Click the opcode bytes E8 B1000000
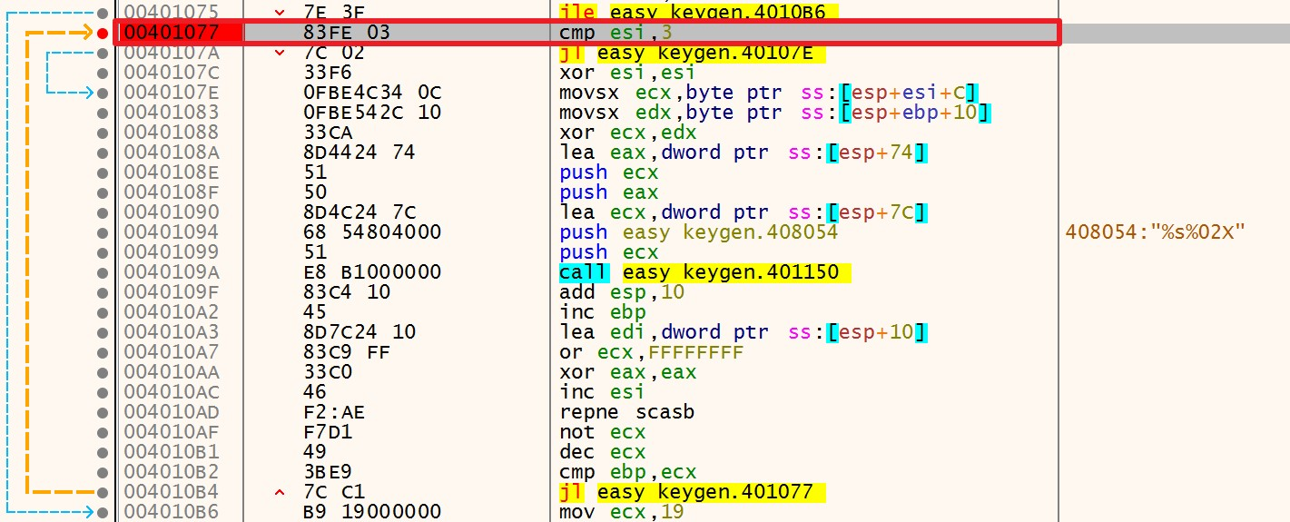 371,272
